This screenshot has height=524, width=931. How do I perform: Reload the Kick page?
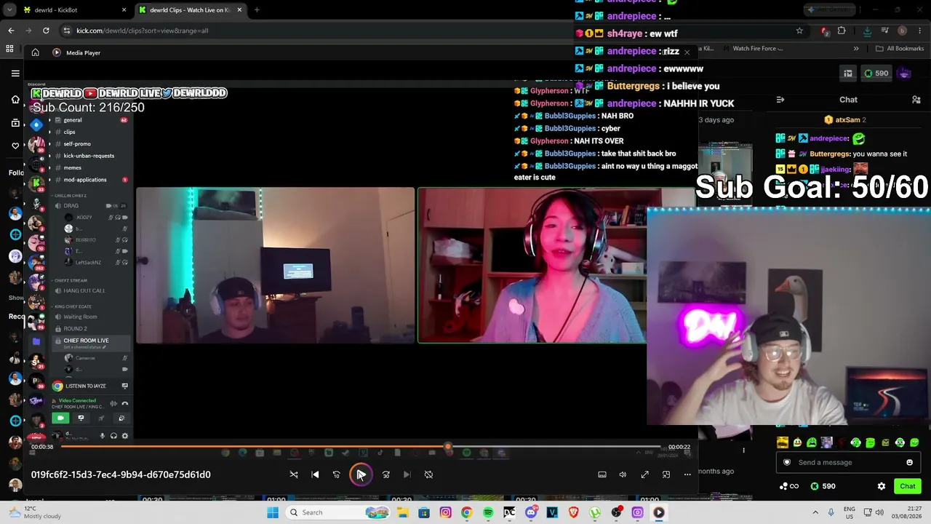click(46, 31)
